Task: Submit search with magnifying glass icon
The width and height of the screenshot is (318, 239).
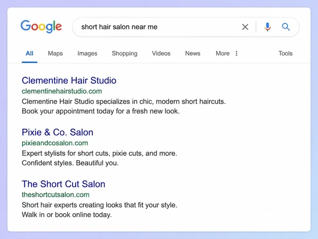Action: point(286,27)
